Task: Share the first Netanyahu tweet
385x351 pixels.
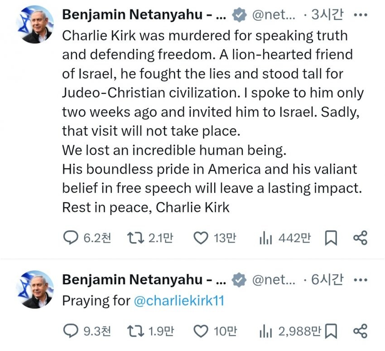Action: pyautogui.click(x=360, y=238)
